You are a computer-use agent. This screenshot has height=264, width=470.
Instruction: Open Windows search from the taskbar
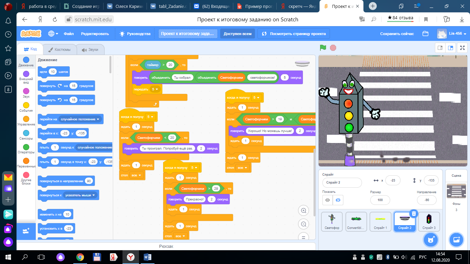click(25, 257)
